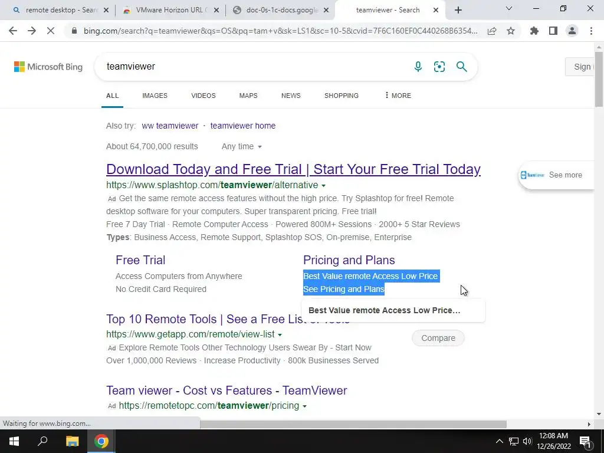Stop loading the page
The height and width of the screenshot is (453, 604).
[x=51, y=31]
